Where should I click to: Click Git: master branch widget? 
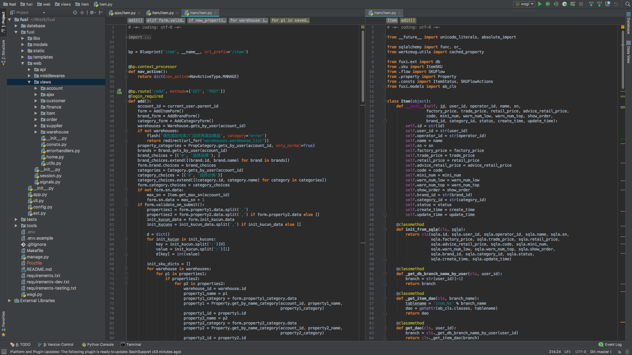(x=600, y=352)
